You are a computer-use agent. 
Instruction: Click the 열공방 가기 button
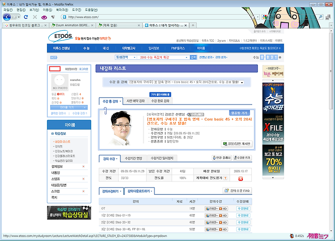click(239, 113)
